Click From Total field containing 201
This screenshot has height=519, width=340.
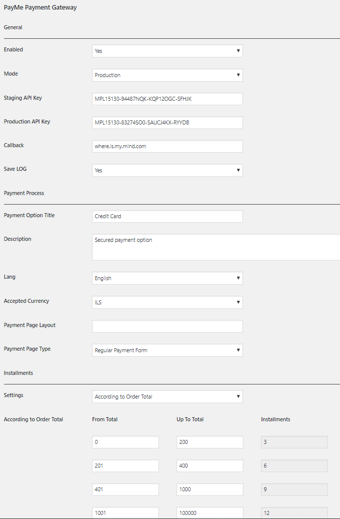(x=125, y=466)
